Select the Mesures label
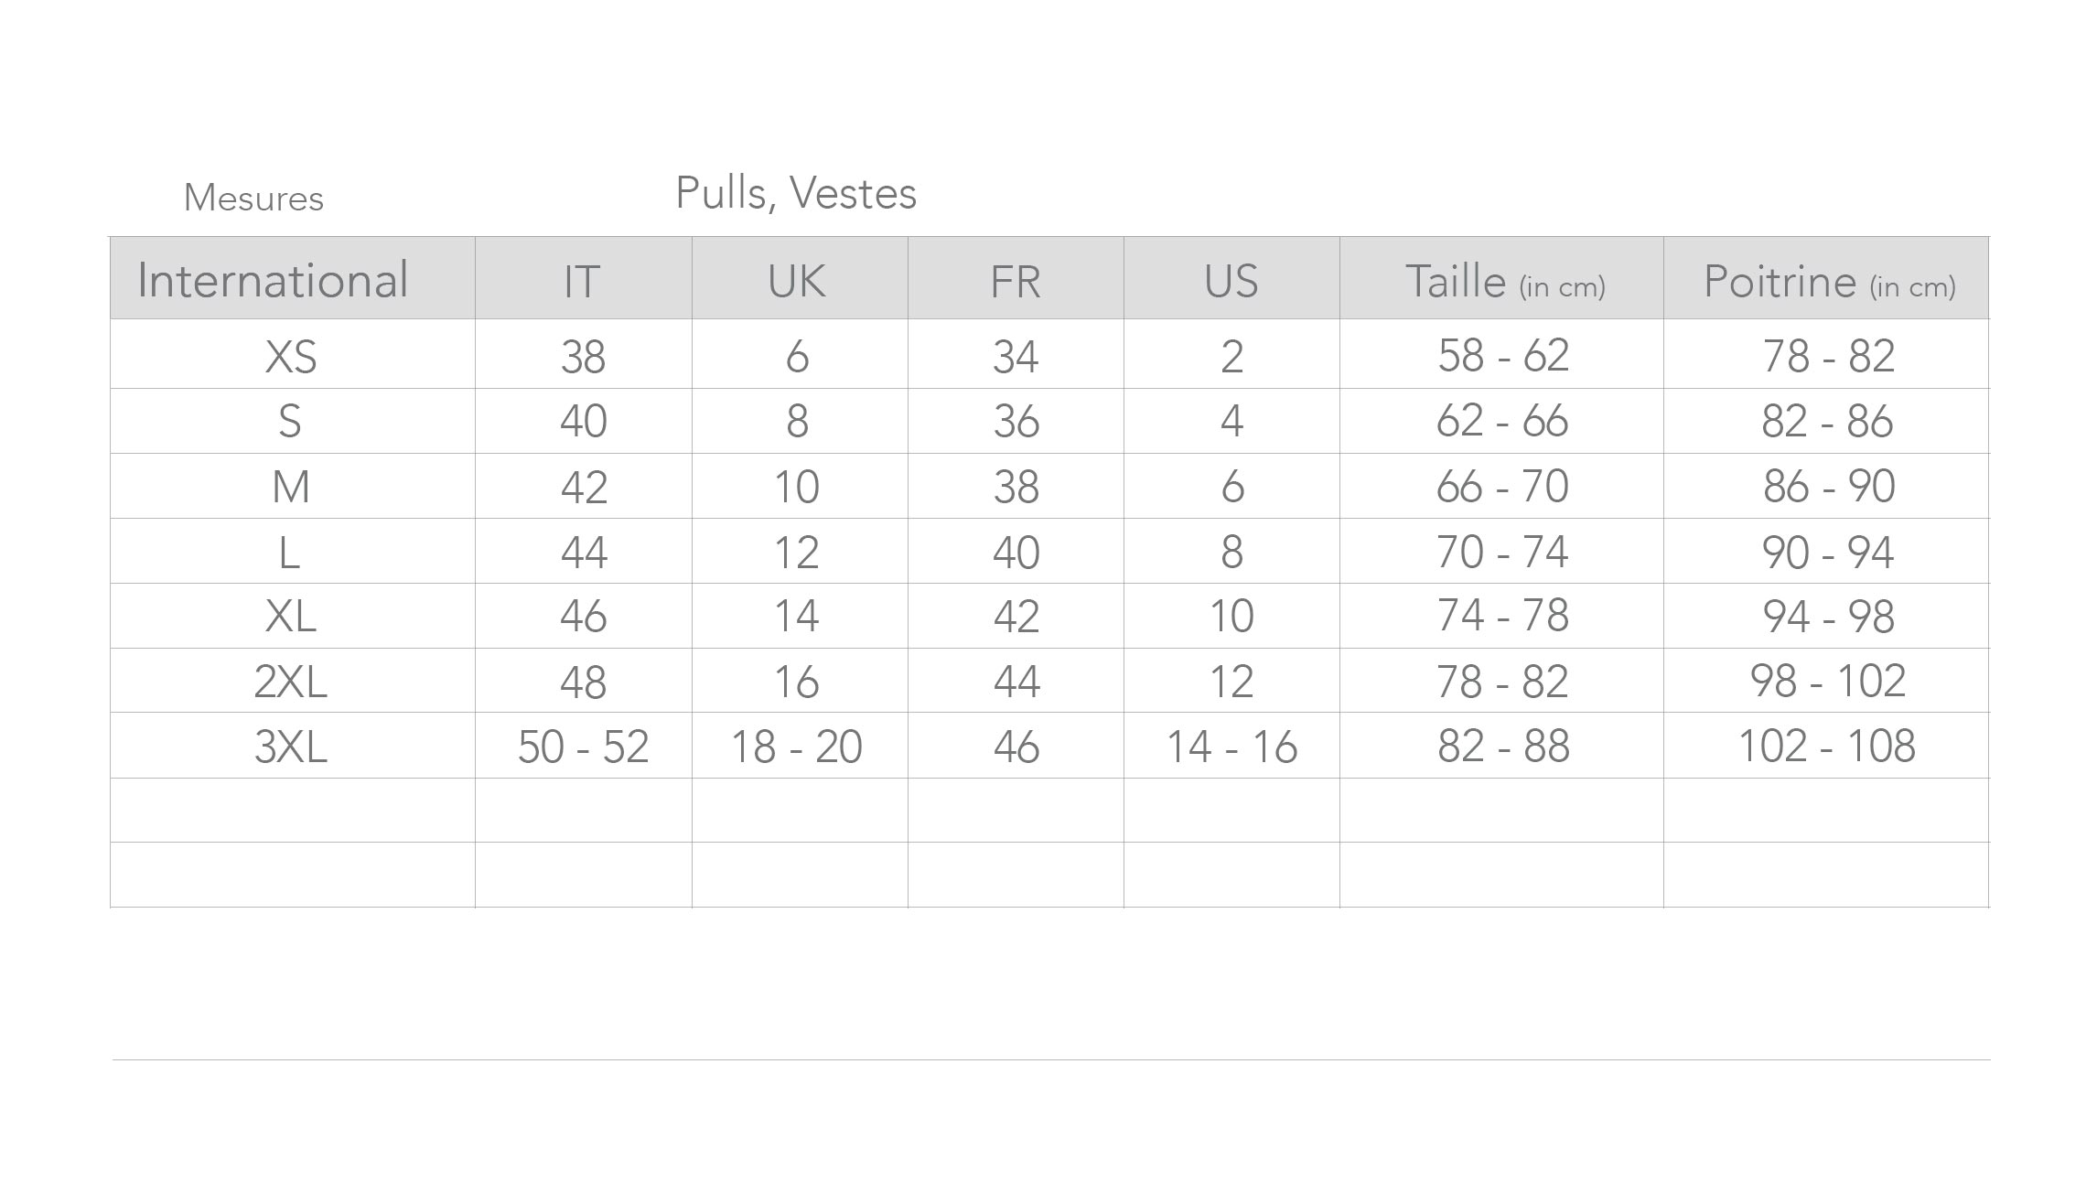The width and height of the screenshot is (2097, 1193). pyautogui.click(x=253, y=199)
